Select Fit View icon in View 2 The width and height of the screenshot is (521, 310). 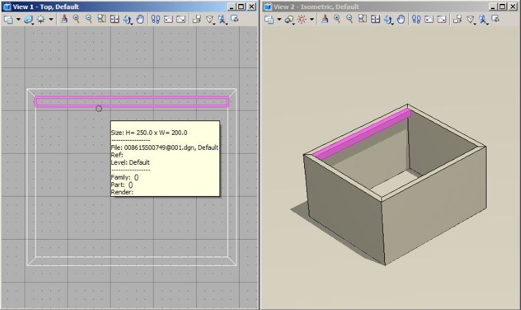376,20
